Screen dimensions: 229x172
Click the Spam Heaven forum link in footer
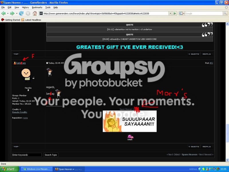point(189,155)
